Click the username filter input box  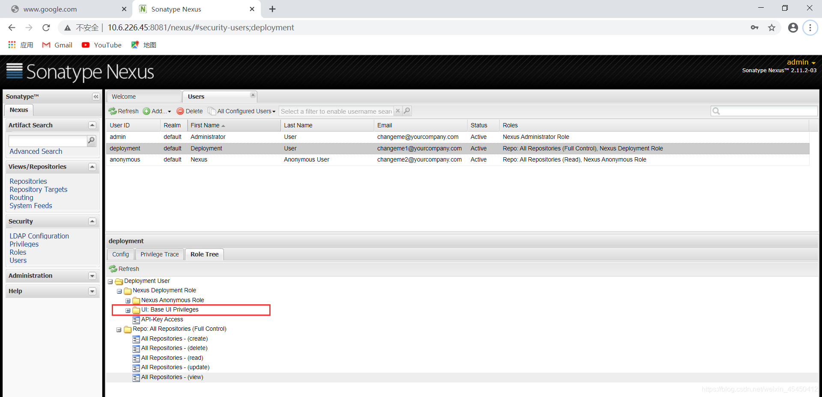pos(336,111)
